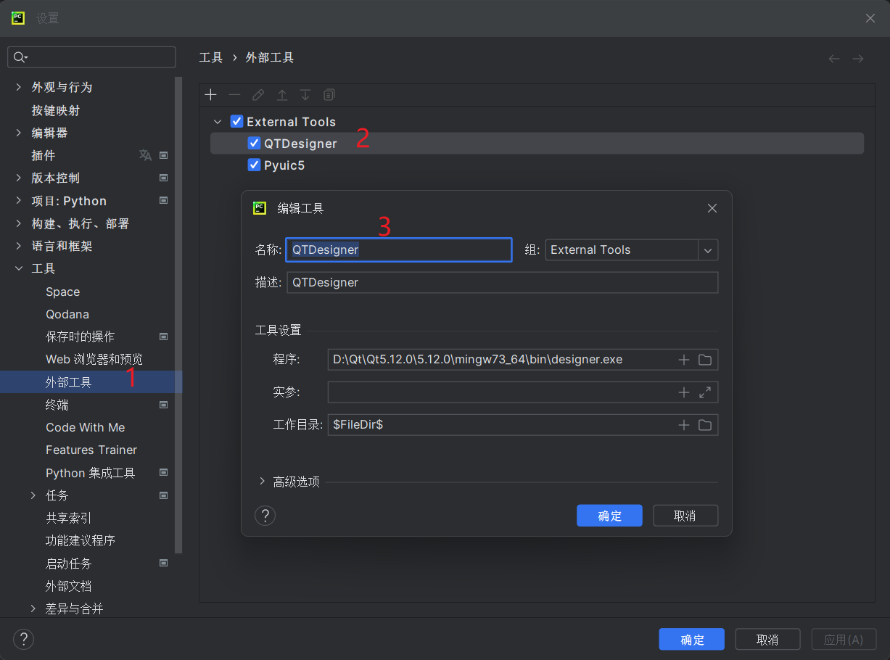Click the 名称 input field
This screenshot has width=890, height=660.
tap(399, 249)
